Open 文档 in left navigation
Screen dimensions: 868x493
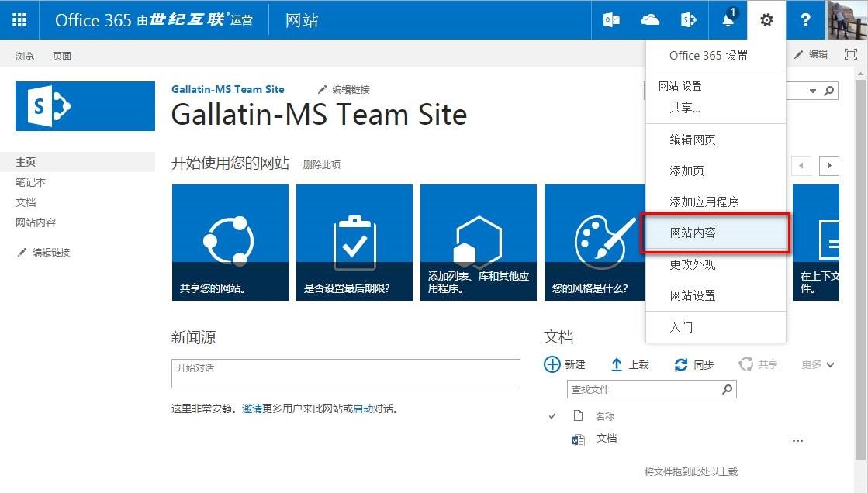pos(26,202)
